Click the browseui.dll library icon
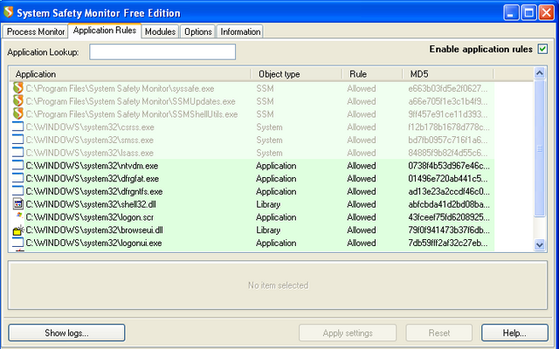 coord(18,229)
